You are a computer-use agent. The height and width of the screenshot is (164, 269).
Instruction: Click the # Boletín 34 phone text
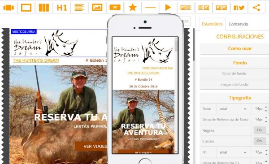click(x=143, y=80)
